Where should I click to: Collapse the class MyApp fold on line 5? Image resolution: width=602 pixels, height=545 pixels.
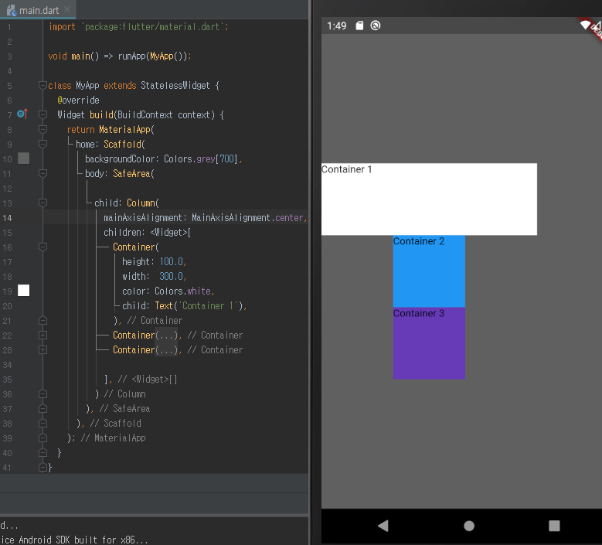[x=43, y=85]
